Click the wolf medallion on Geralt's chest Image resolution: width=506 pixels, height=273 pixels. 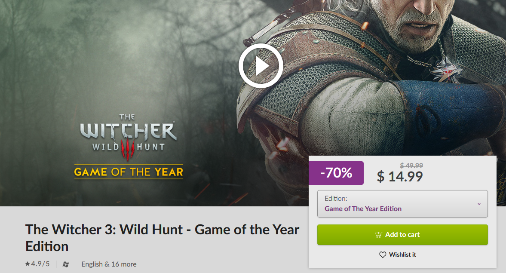(446, 70)
